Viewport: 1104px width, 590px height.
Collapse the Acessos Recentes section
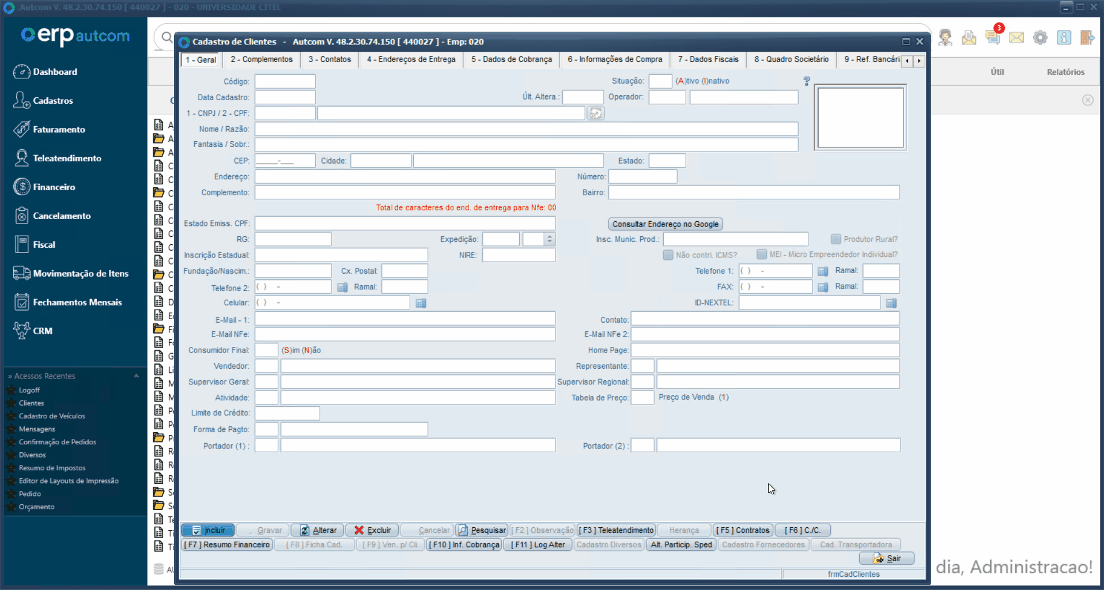pos(137,376)
